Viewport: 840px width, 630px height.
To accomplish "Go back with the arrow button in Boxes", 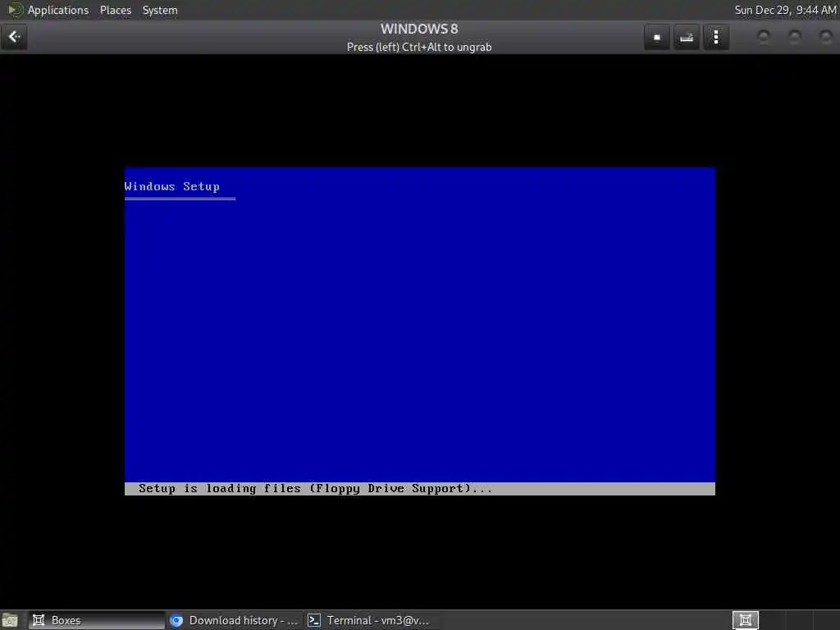I will coord(14,37).
